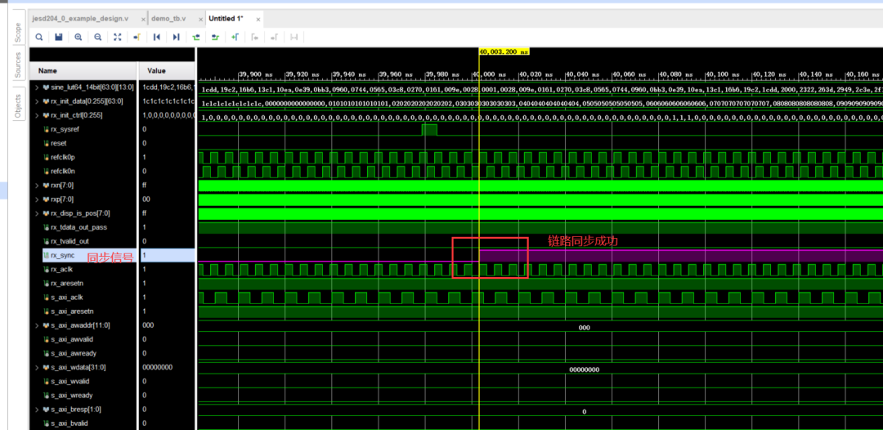Viewport: 883px width, 430px height.
Task: Save the waveform configuration
Action: click(x=59, y=37)
